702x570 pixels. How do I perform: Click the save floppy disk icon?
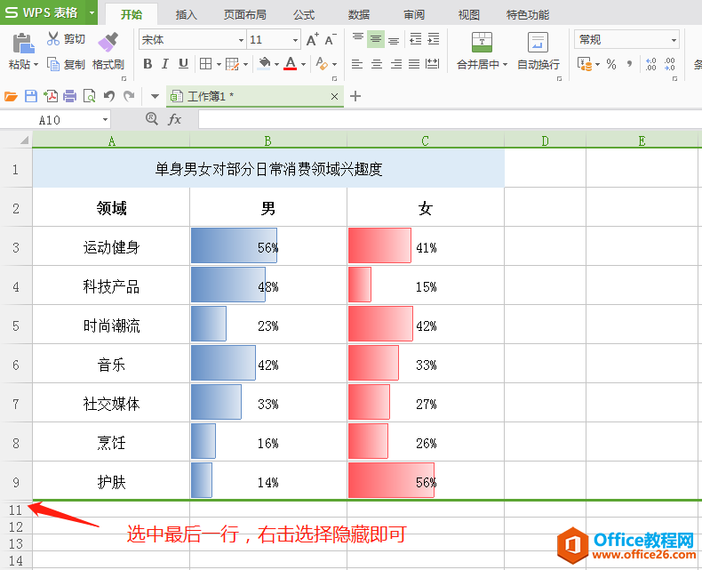click(31, 96)
